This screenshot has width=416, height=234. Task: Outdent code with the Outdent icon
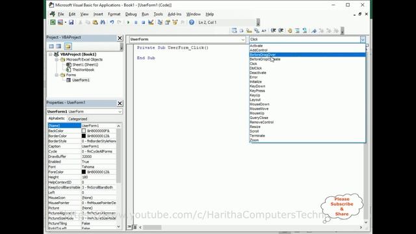click(x=281, y=31)
